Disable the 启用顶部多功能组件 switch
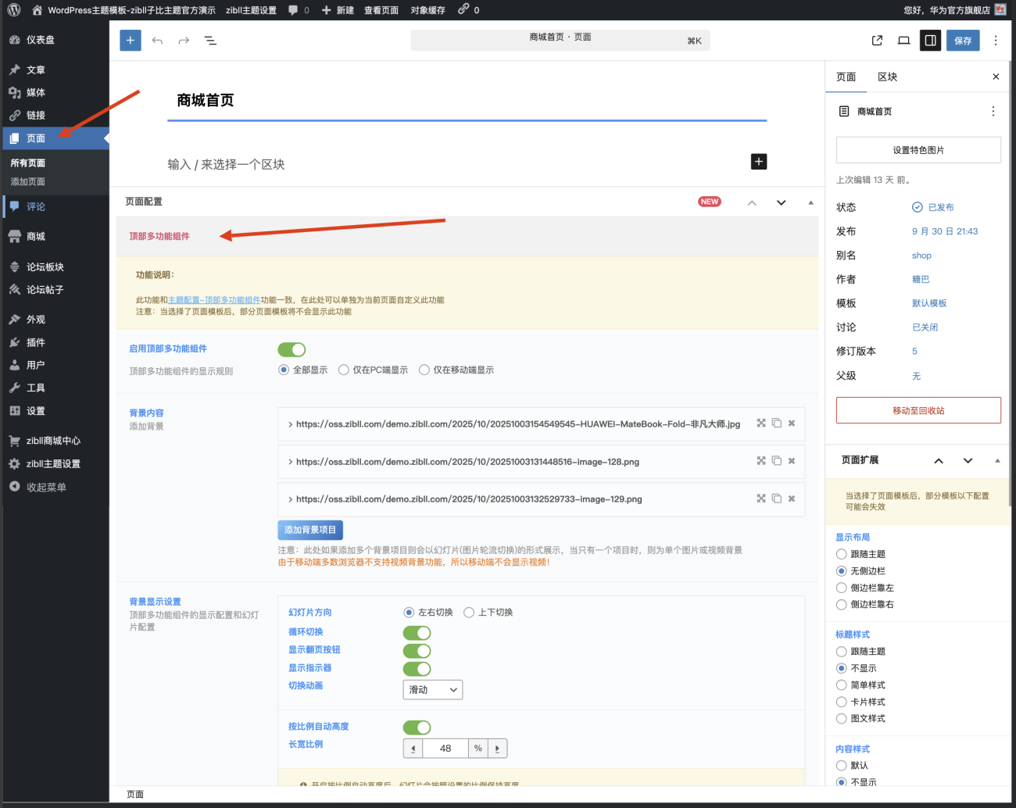 pos(292,350)
